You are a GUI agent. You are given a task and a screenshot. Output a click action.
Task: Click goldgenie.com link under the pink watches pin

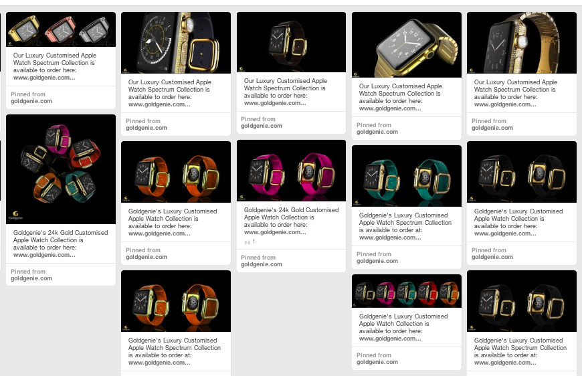tap(262, 264)
